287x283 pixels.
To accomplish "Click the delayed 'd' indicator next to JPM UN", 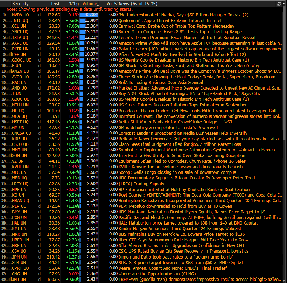I will pyautogui.click(x=39, y=257).
